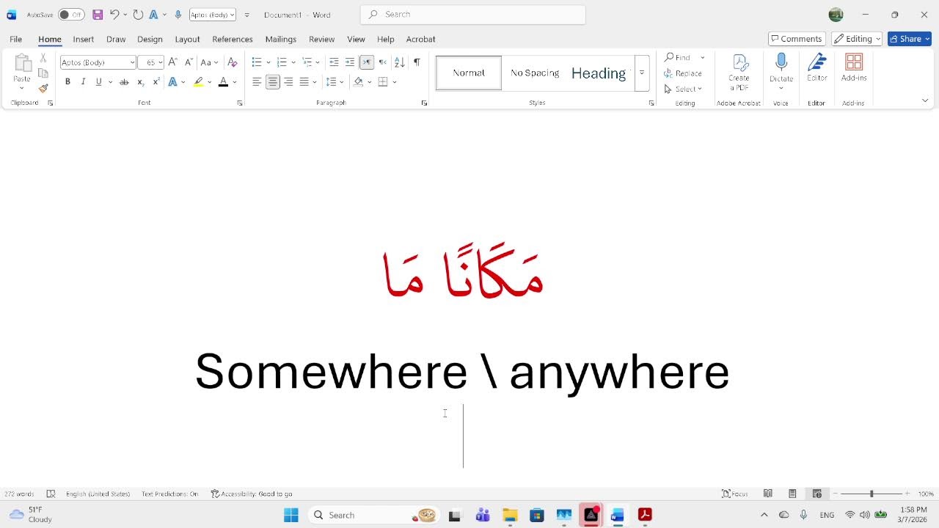Switch to Read Mode in status bar
The width and height of the screenshot is (939, 528).
pos(768,494)
